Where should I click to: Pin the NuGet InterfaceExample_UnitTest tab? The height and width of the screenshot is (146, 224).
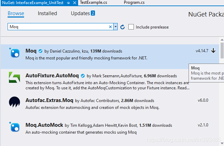[x=68, y=3]
